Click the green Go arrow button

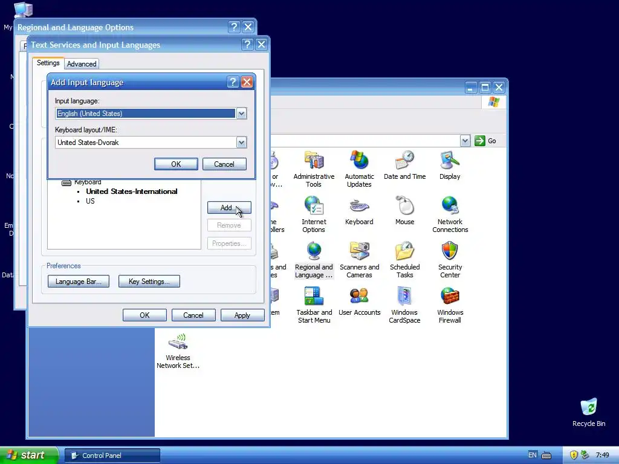[x=479, y=141]
